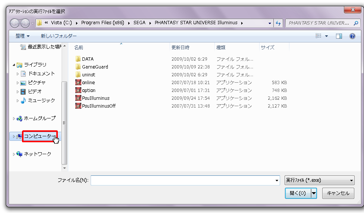The height and width of the screenshot is (213, 364).
Task: Expand the コンピューター node
Action: [x=14, y=136]
